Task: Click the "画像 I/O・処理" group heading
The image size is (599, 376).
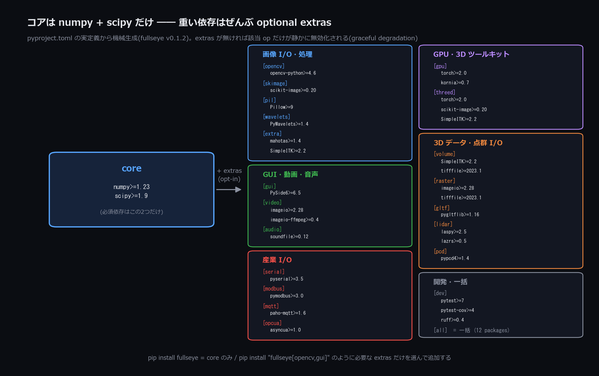Action: (287, 54)
